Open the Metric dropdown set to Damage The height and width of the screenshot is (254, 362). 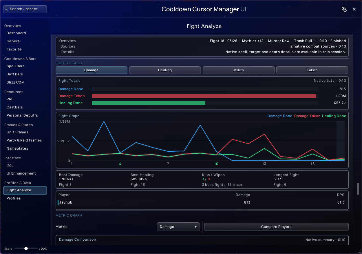pyautogui.click(x=178, y=227)
